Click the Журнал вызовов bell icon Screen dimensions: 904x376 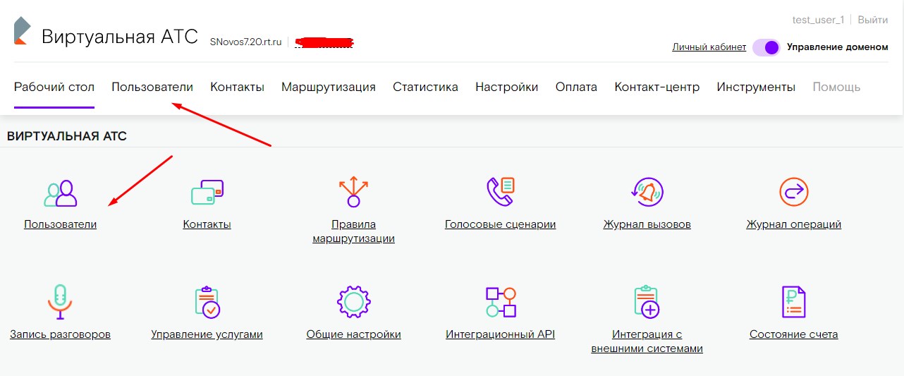tap(647, 192)
